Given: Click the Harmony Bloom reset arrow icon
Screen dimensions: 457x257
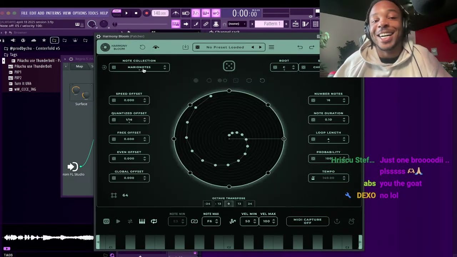Looking at the screenshot, I should click(x=142, y=47).
